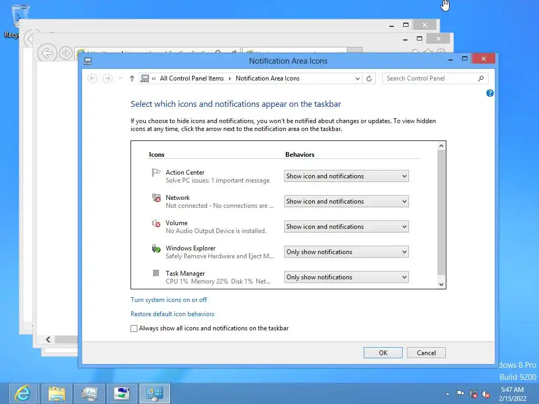
Task: Click the back button in the Internet Explorer window
Action: [x=47, y=53]
